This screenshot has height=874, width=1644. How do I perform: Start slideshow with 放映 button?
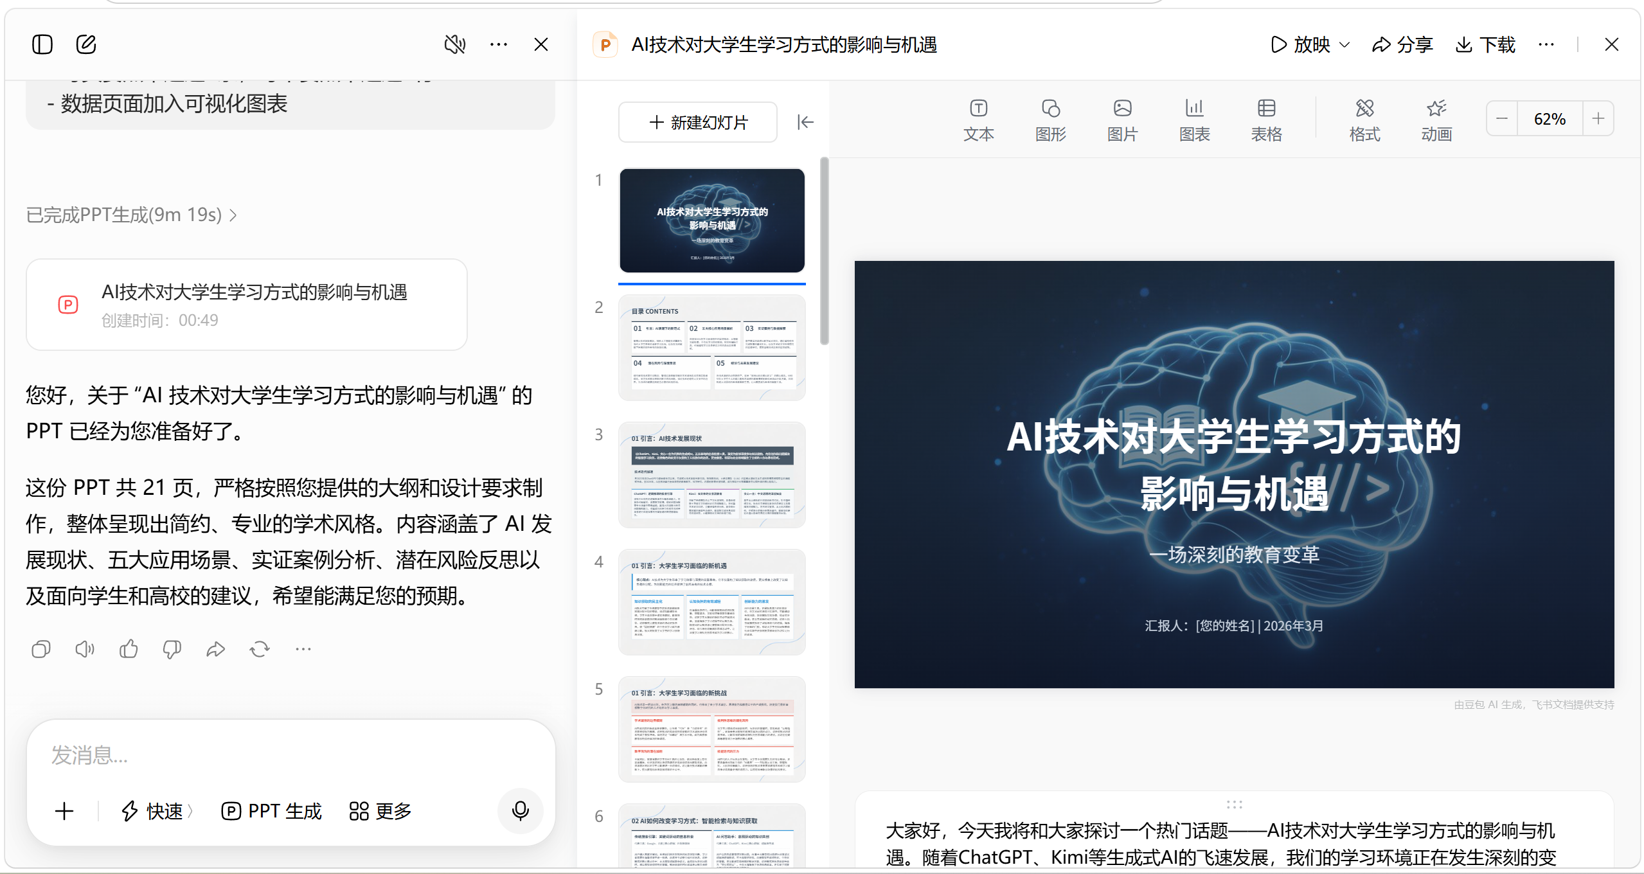pos(1301,44)
